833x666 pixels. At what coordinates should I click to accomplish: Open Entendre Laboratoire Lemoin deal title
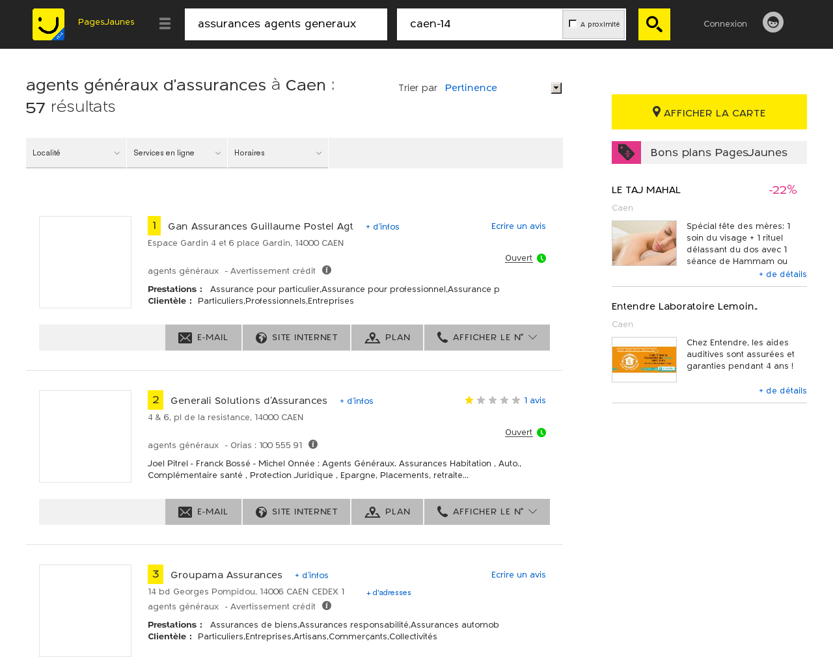[685, 306]
